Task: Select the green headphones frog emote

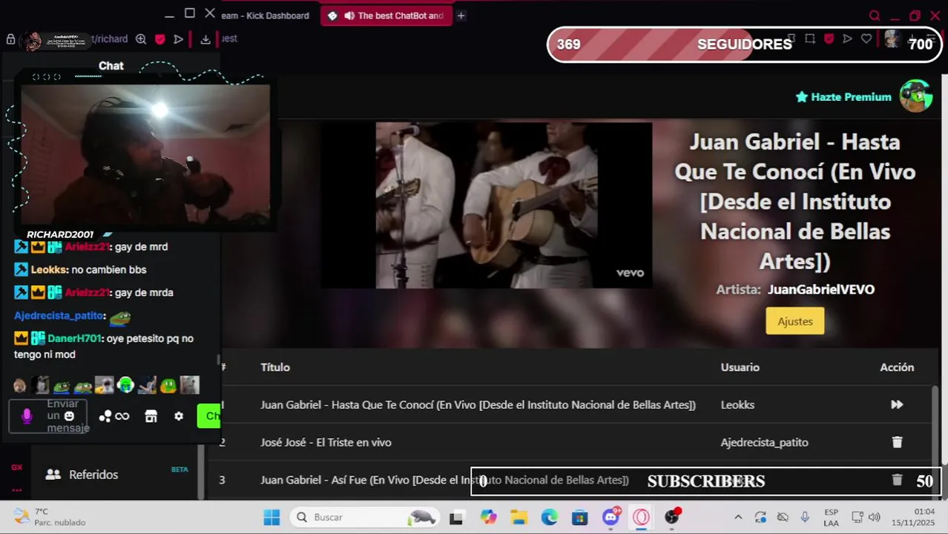Action: tap(125, 385)
